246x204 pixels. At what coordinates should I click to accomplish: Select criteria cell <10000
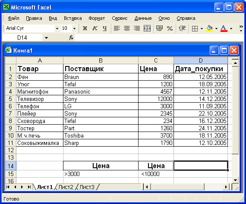pyautogui.click(x=156, y=174)
